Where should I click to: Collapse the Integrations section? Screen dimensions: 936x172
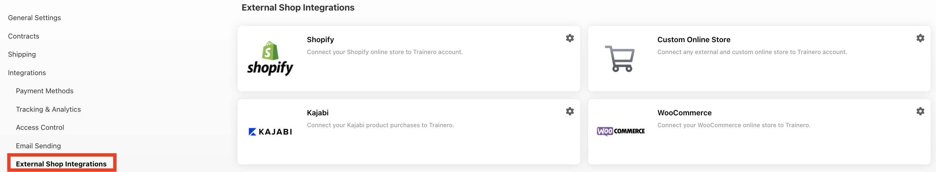[27, 73]
